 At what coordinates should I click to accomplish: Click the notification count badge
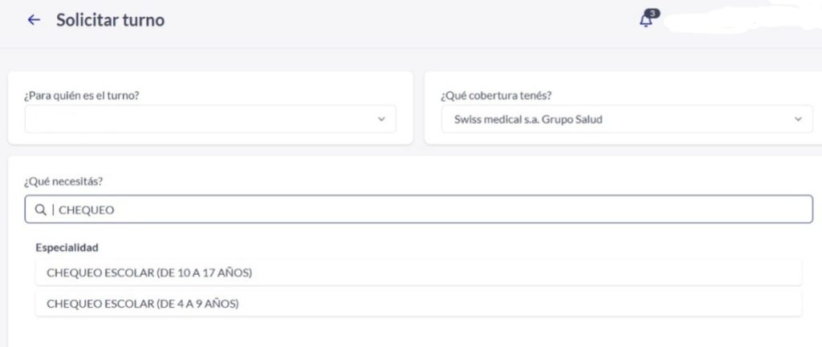coord(652,14)
